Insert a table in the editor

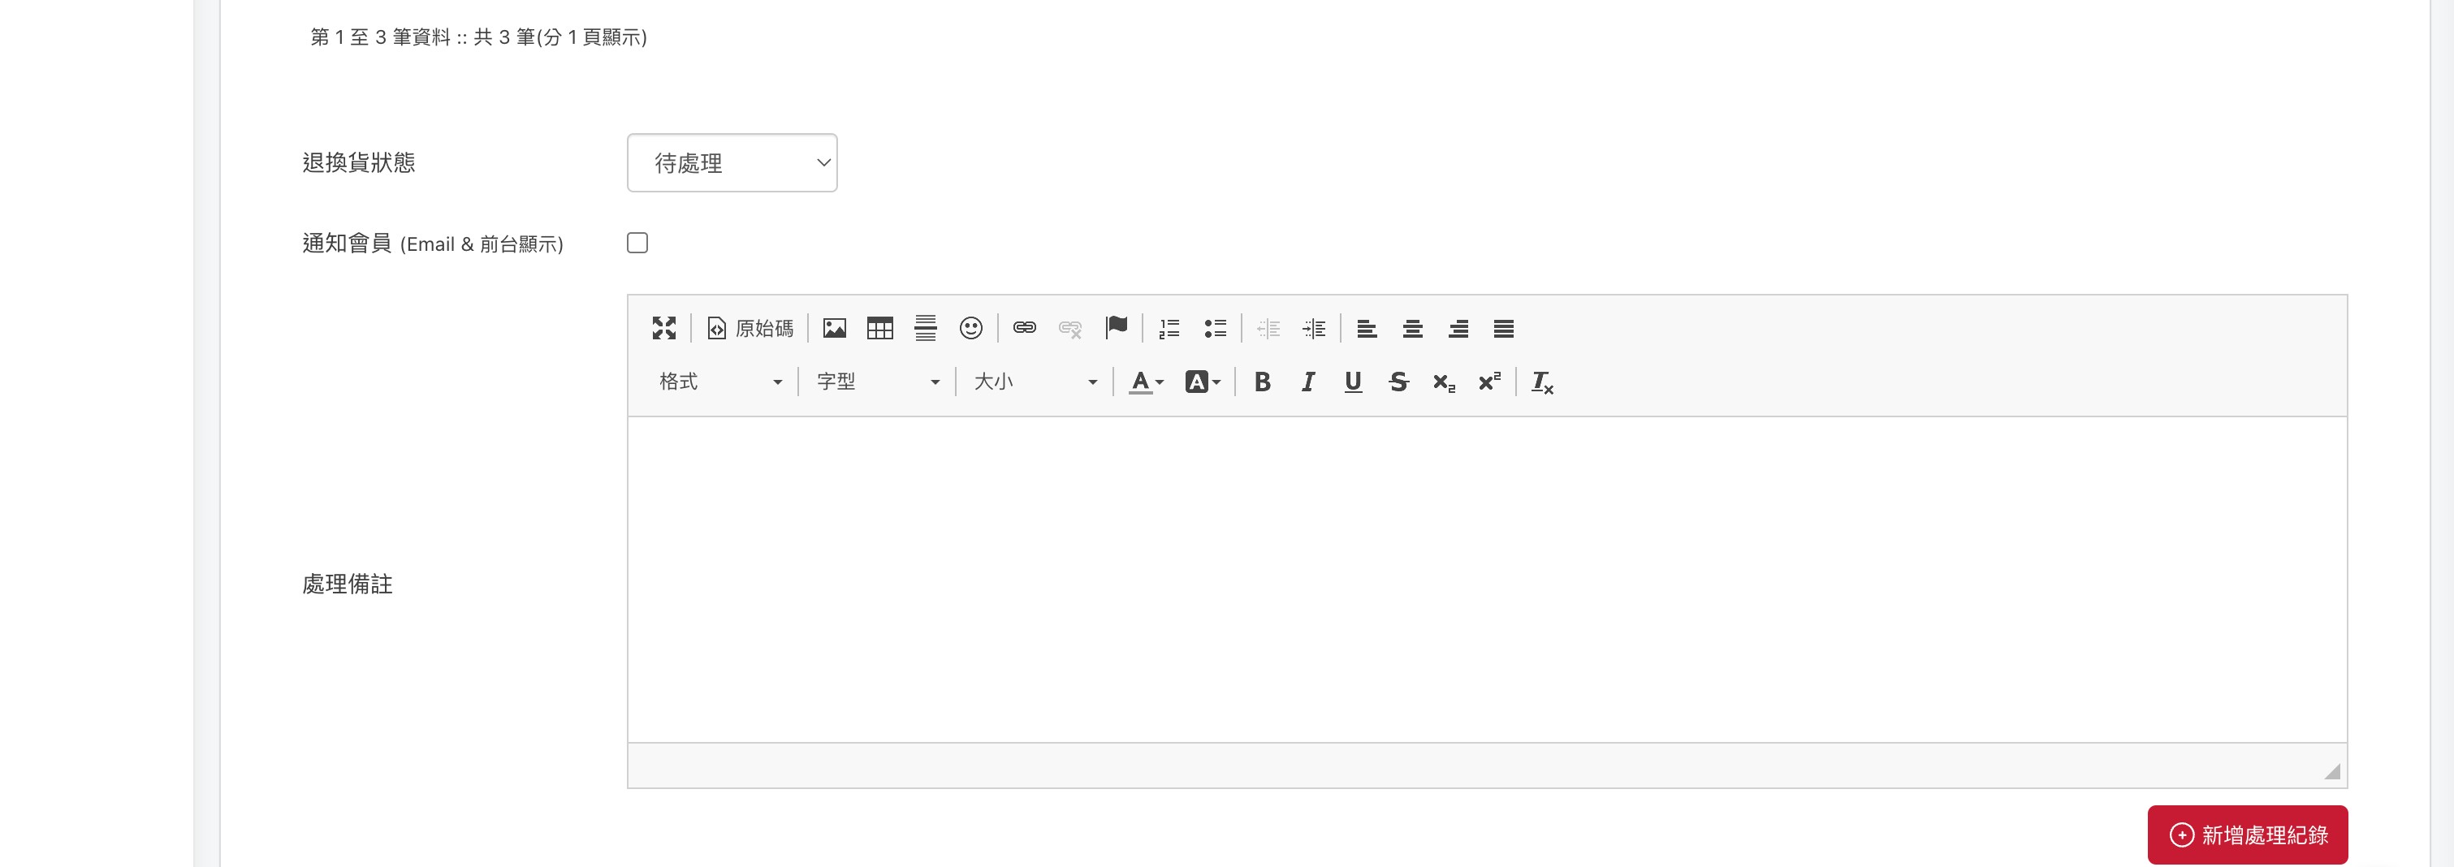pyautogui.click(x=880, y=329)
